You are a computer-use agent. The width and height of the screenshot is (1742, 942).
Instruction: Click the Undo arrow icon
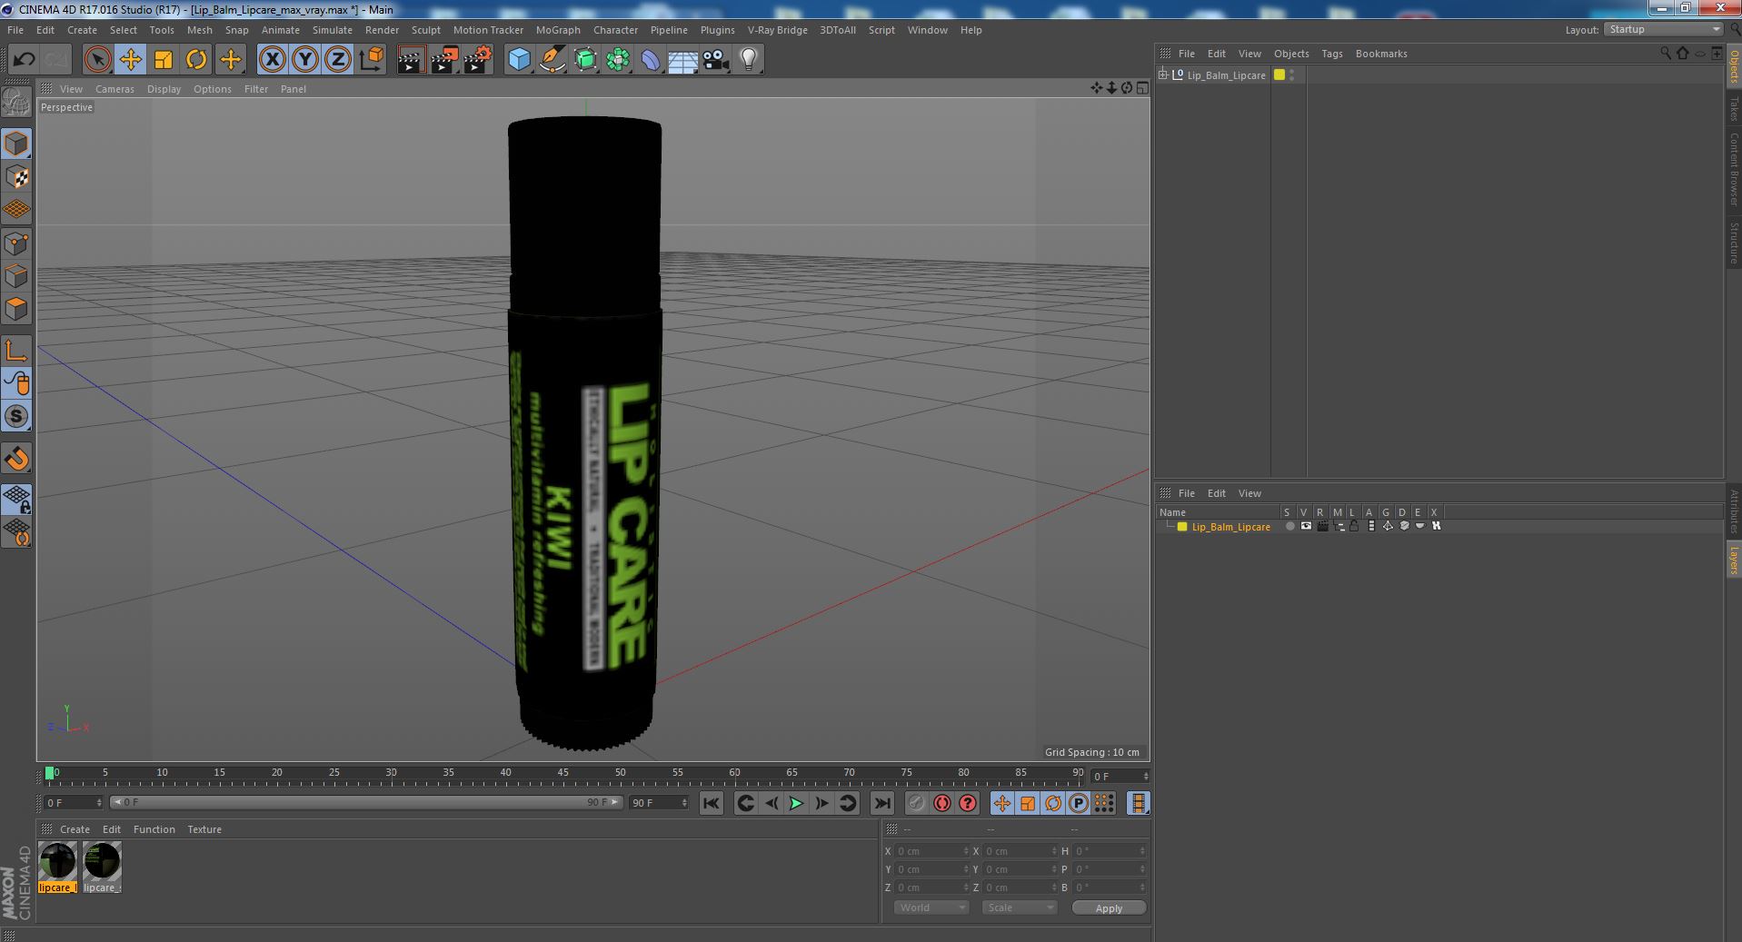24,60
